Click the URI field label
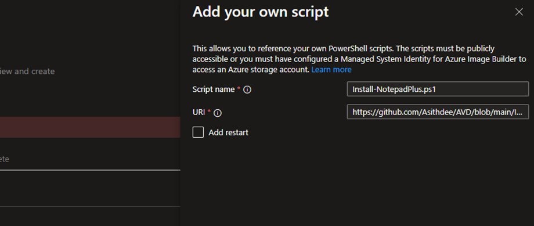 click(x=199, y=112)
